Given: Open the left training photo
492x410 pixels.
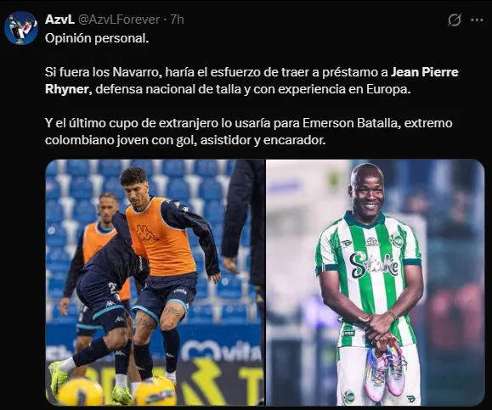Looking at the screenshot, I should [x=155, y=283].
